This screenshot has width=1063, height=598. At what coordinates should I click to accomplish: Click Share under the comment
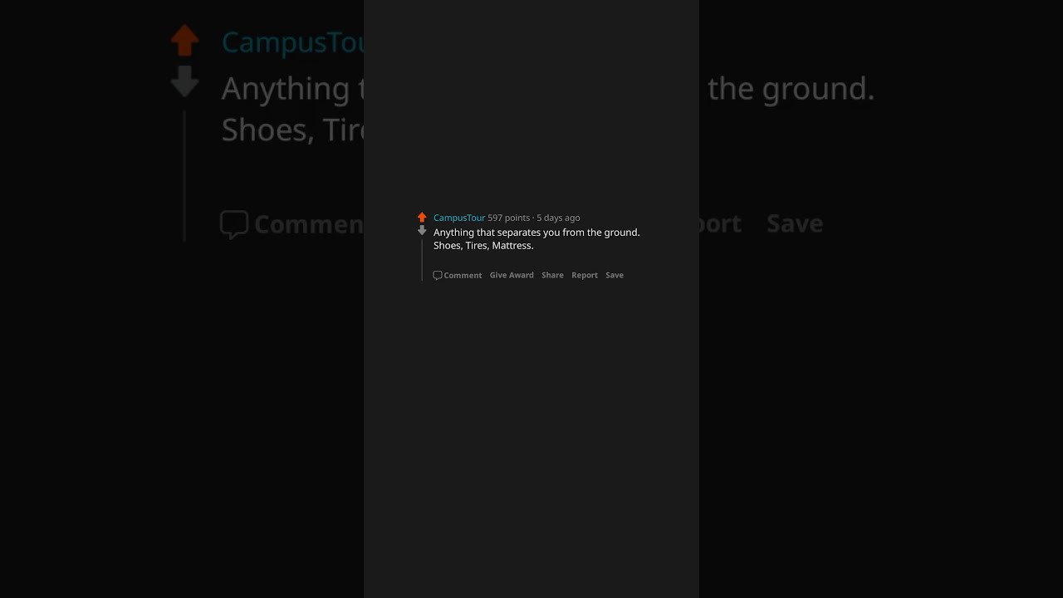click(552, 275)
